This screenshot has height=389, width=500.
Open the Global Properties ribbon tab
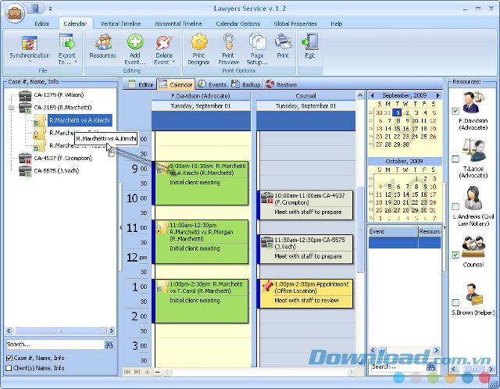(295, 24)
